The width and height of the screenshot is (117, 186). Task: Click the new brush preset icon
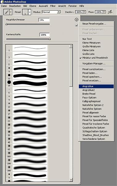pyautogui.click(x=76, y=25)
